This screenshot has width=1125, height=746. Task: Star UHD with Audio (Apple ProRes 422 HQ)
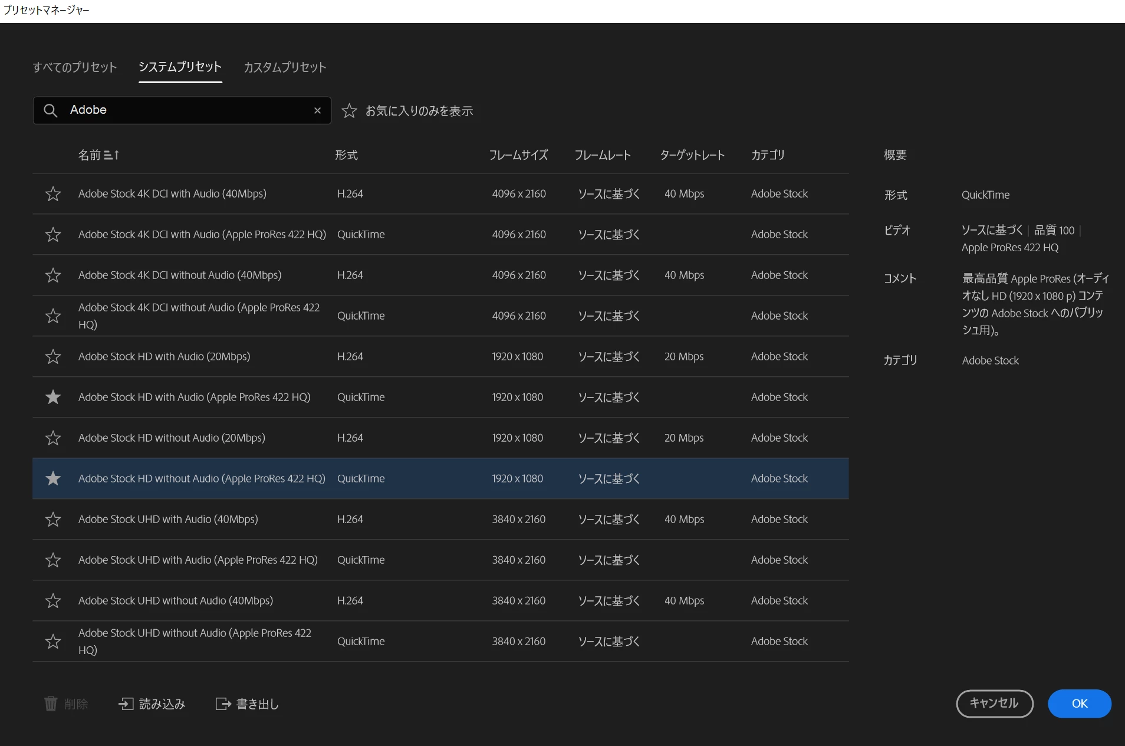tap(53, 560)
